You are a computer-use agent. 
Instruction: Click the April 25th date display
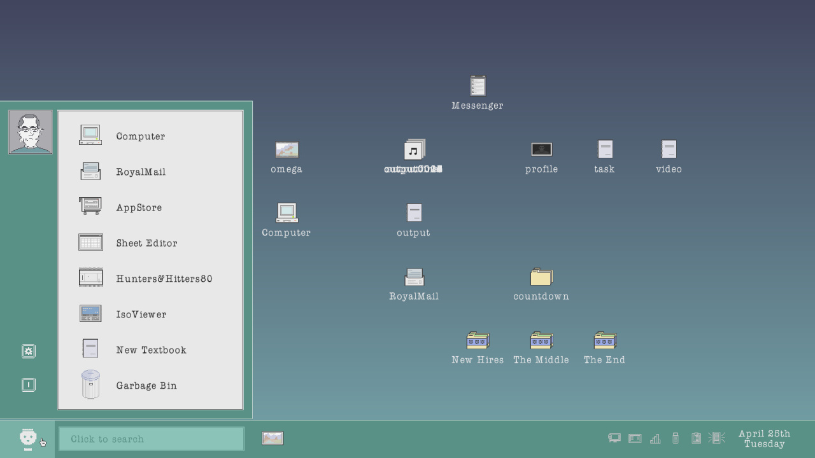tap(764, 438)
